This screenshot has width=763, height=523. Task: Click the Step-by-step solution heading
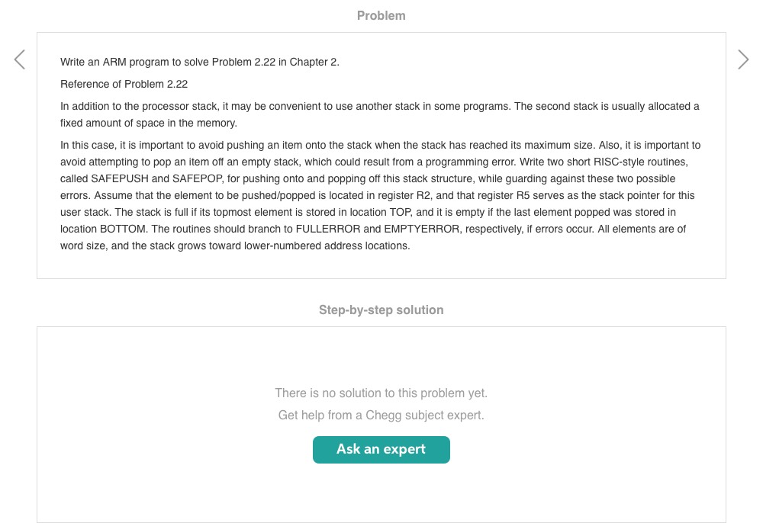[381, 310]
